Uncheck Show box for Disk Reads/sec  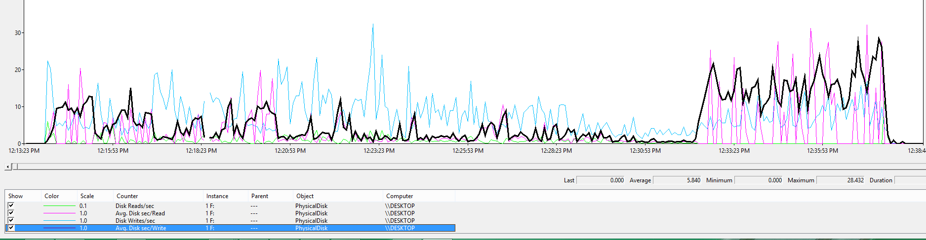pyautogui.click(x=11, y=206)
